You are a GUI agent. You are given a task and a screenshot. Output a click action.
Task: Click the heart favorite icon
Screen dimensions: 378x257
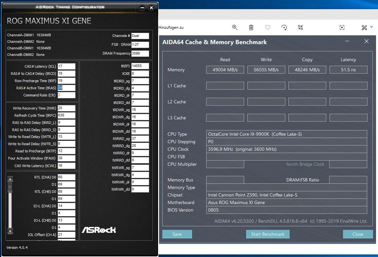coord(268,27)
